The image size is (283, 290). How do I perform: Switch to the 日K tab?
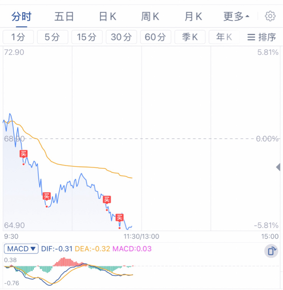(x=108, y=16)
